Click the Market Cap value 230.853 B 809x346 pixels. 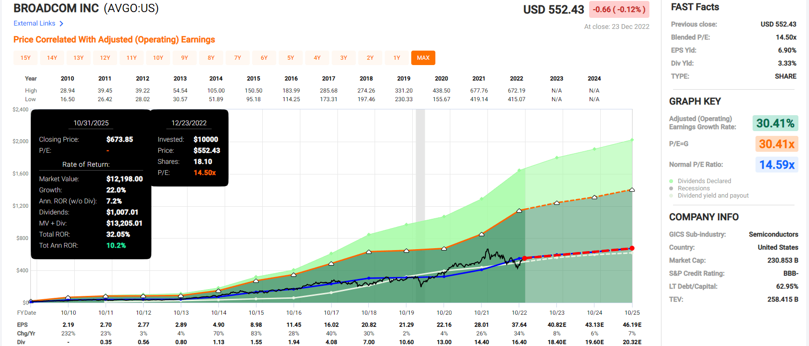pyautogui.click(x=782, y=260)
